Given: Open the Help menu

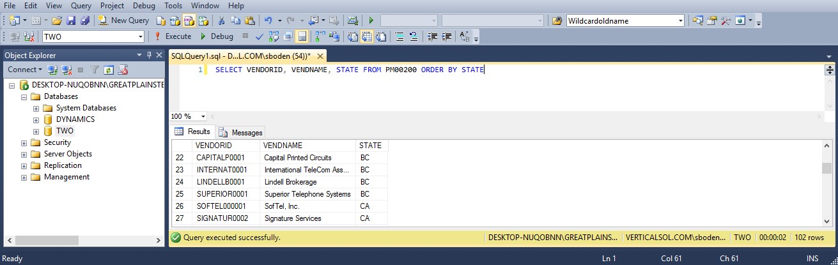Looking at the screenshot, I should pyautogui.click(x=236, y=6).
